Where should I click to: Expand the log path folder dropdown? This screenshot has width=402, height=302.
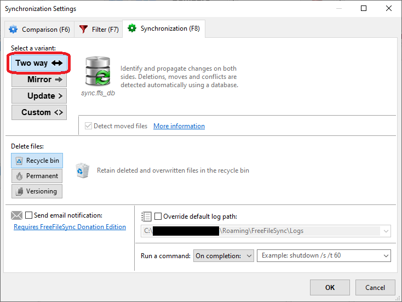pyautogui.click(x=386, y=231)
